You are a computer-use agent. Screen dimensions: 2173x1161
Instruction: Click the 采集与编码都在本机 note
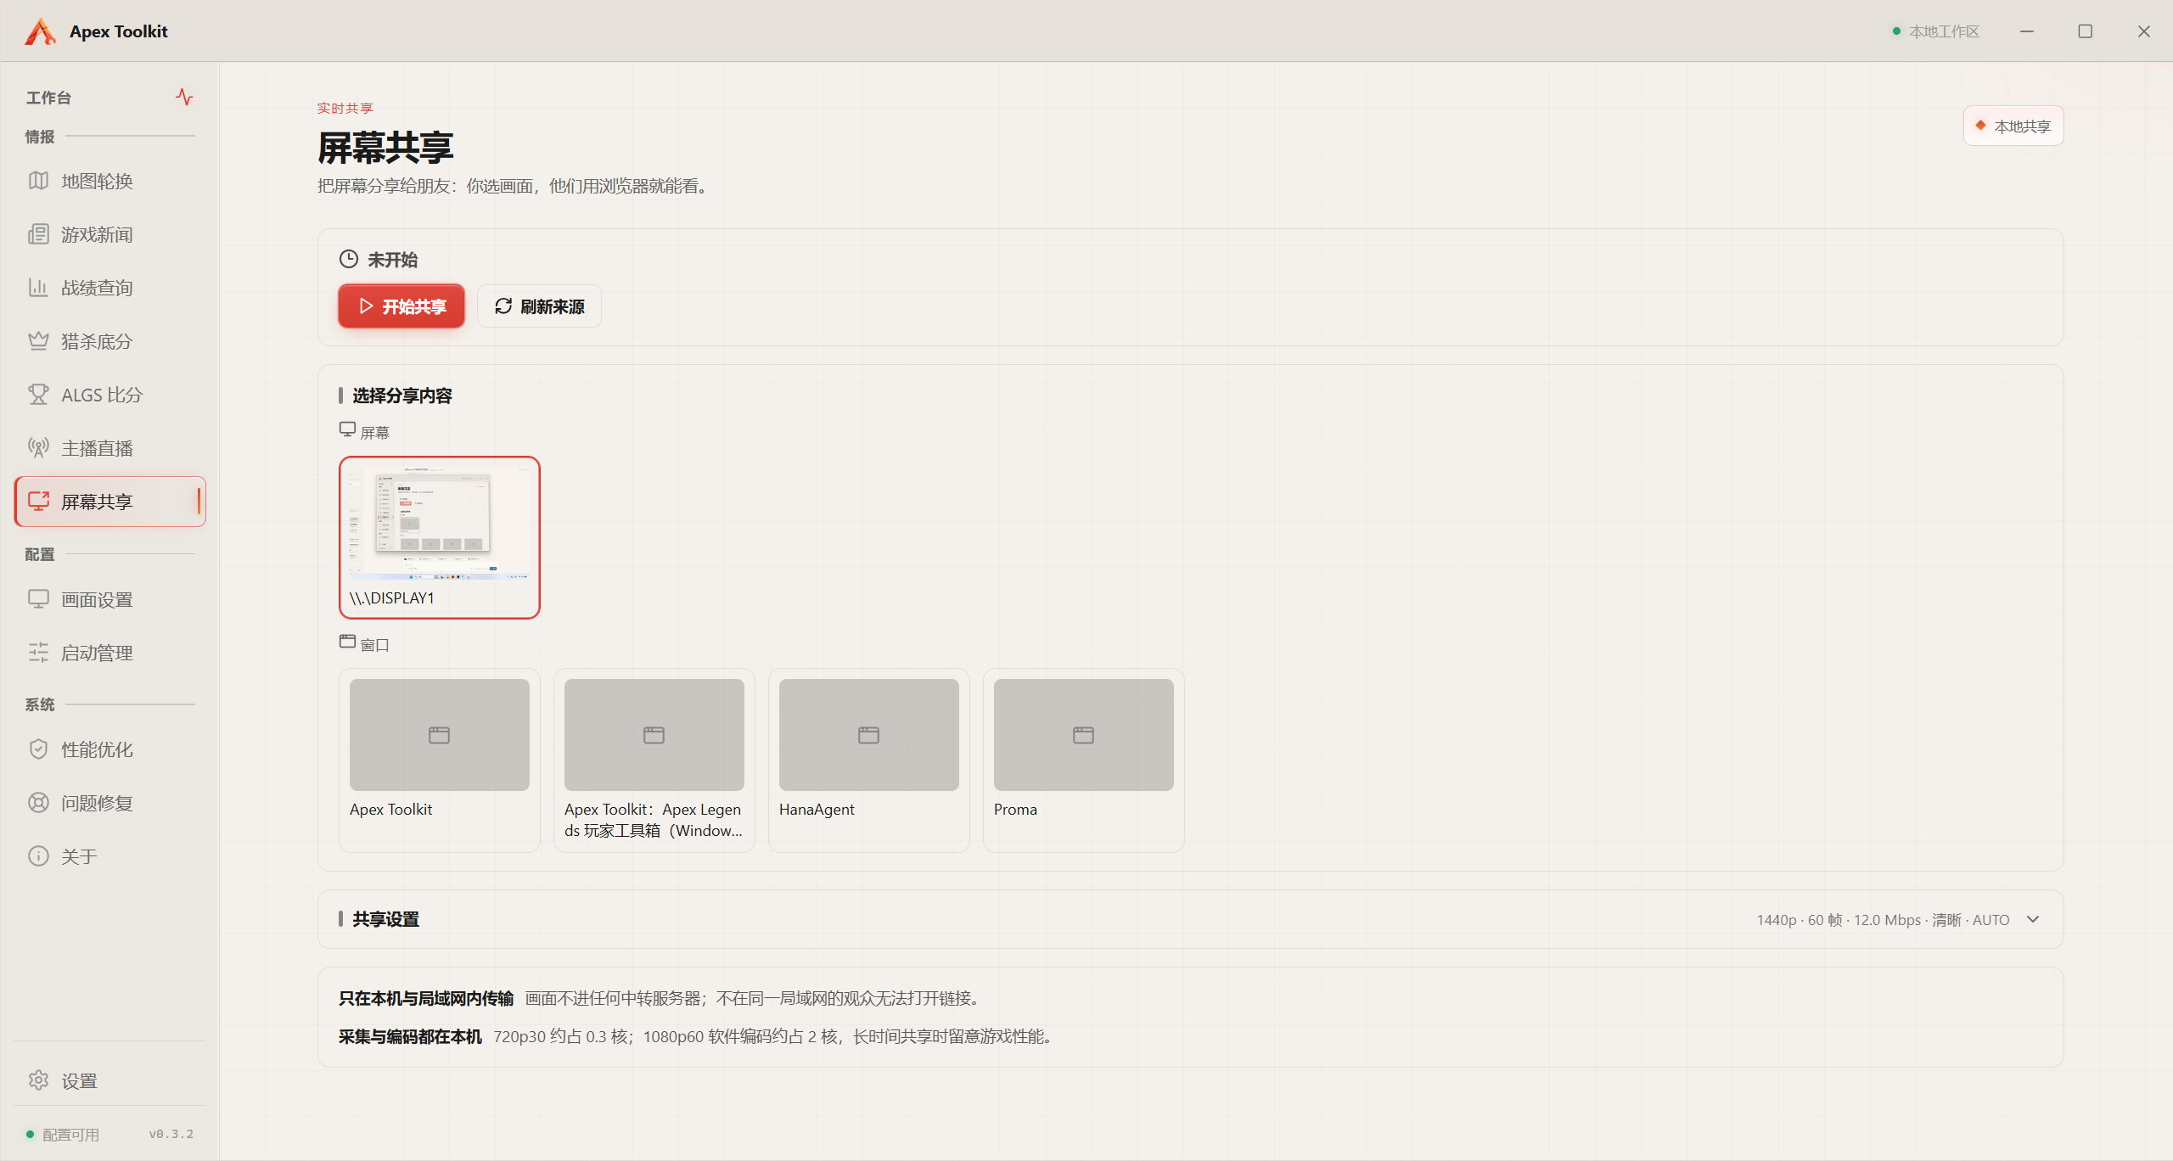(410, 1036)
